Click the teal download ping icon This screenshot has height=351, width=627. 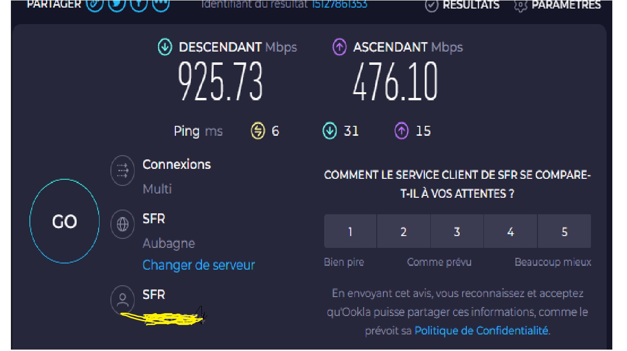(329, 131)
